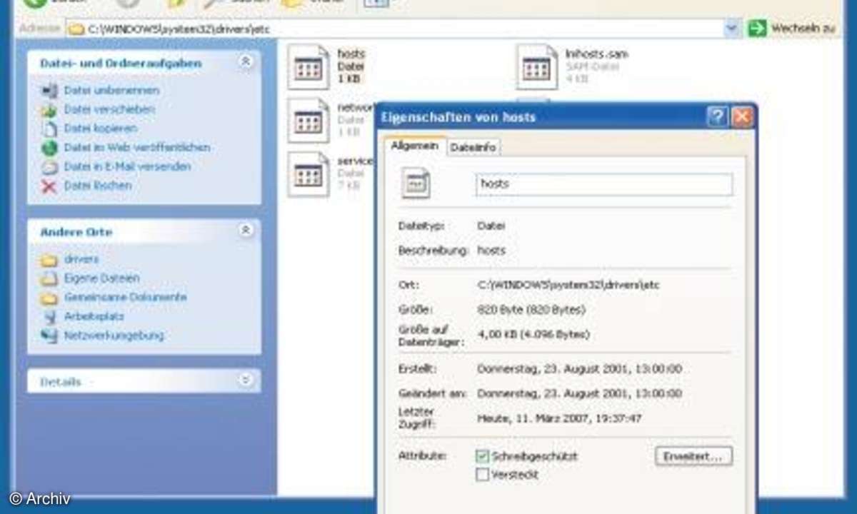Switch to the Dateiinfo tab

coord(473,147)
